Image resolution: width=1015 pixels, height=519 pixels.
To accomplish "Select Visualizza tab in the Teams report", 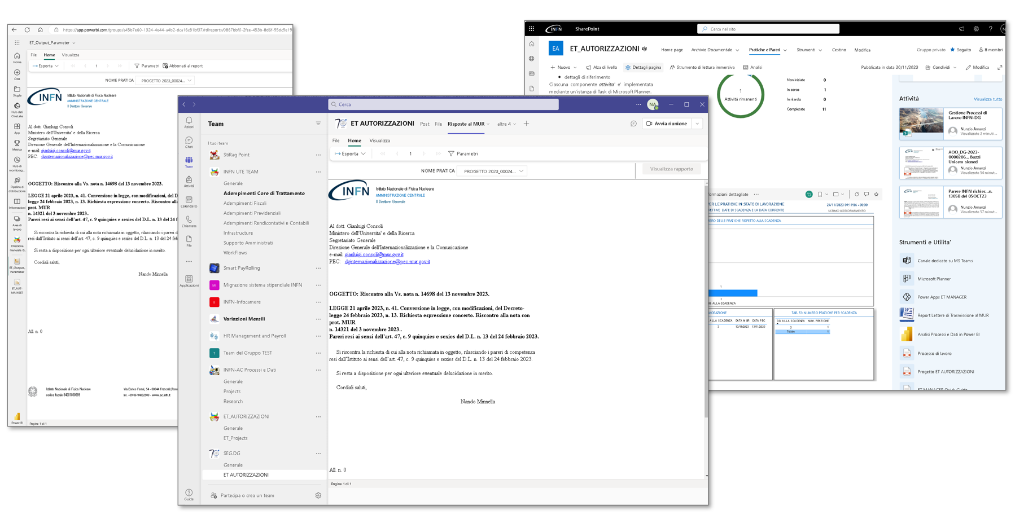I will click(379, 140).
